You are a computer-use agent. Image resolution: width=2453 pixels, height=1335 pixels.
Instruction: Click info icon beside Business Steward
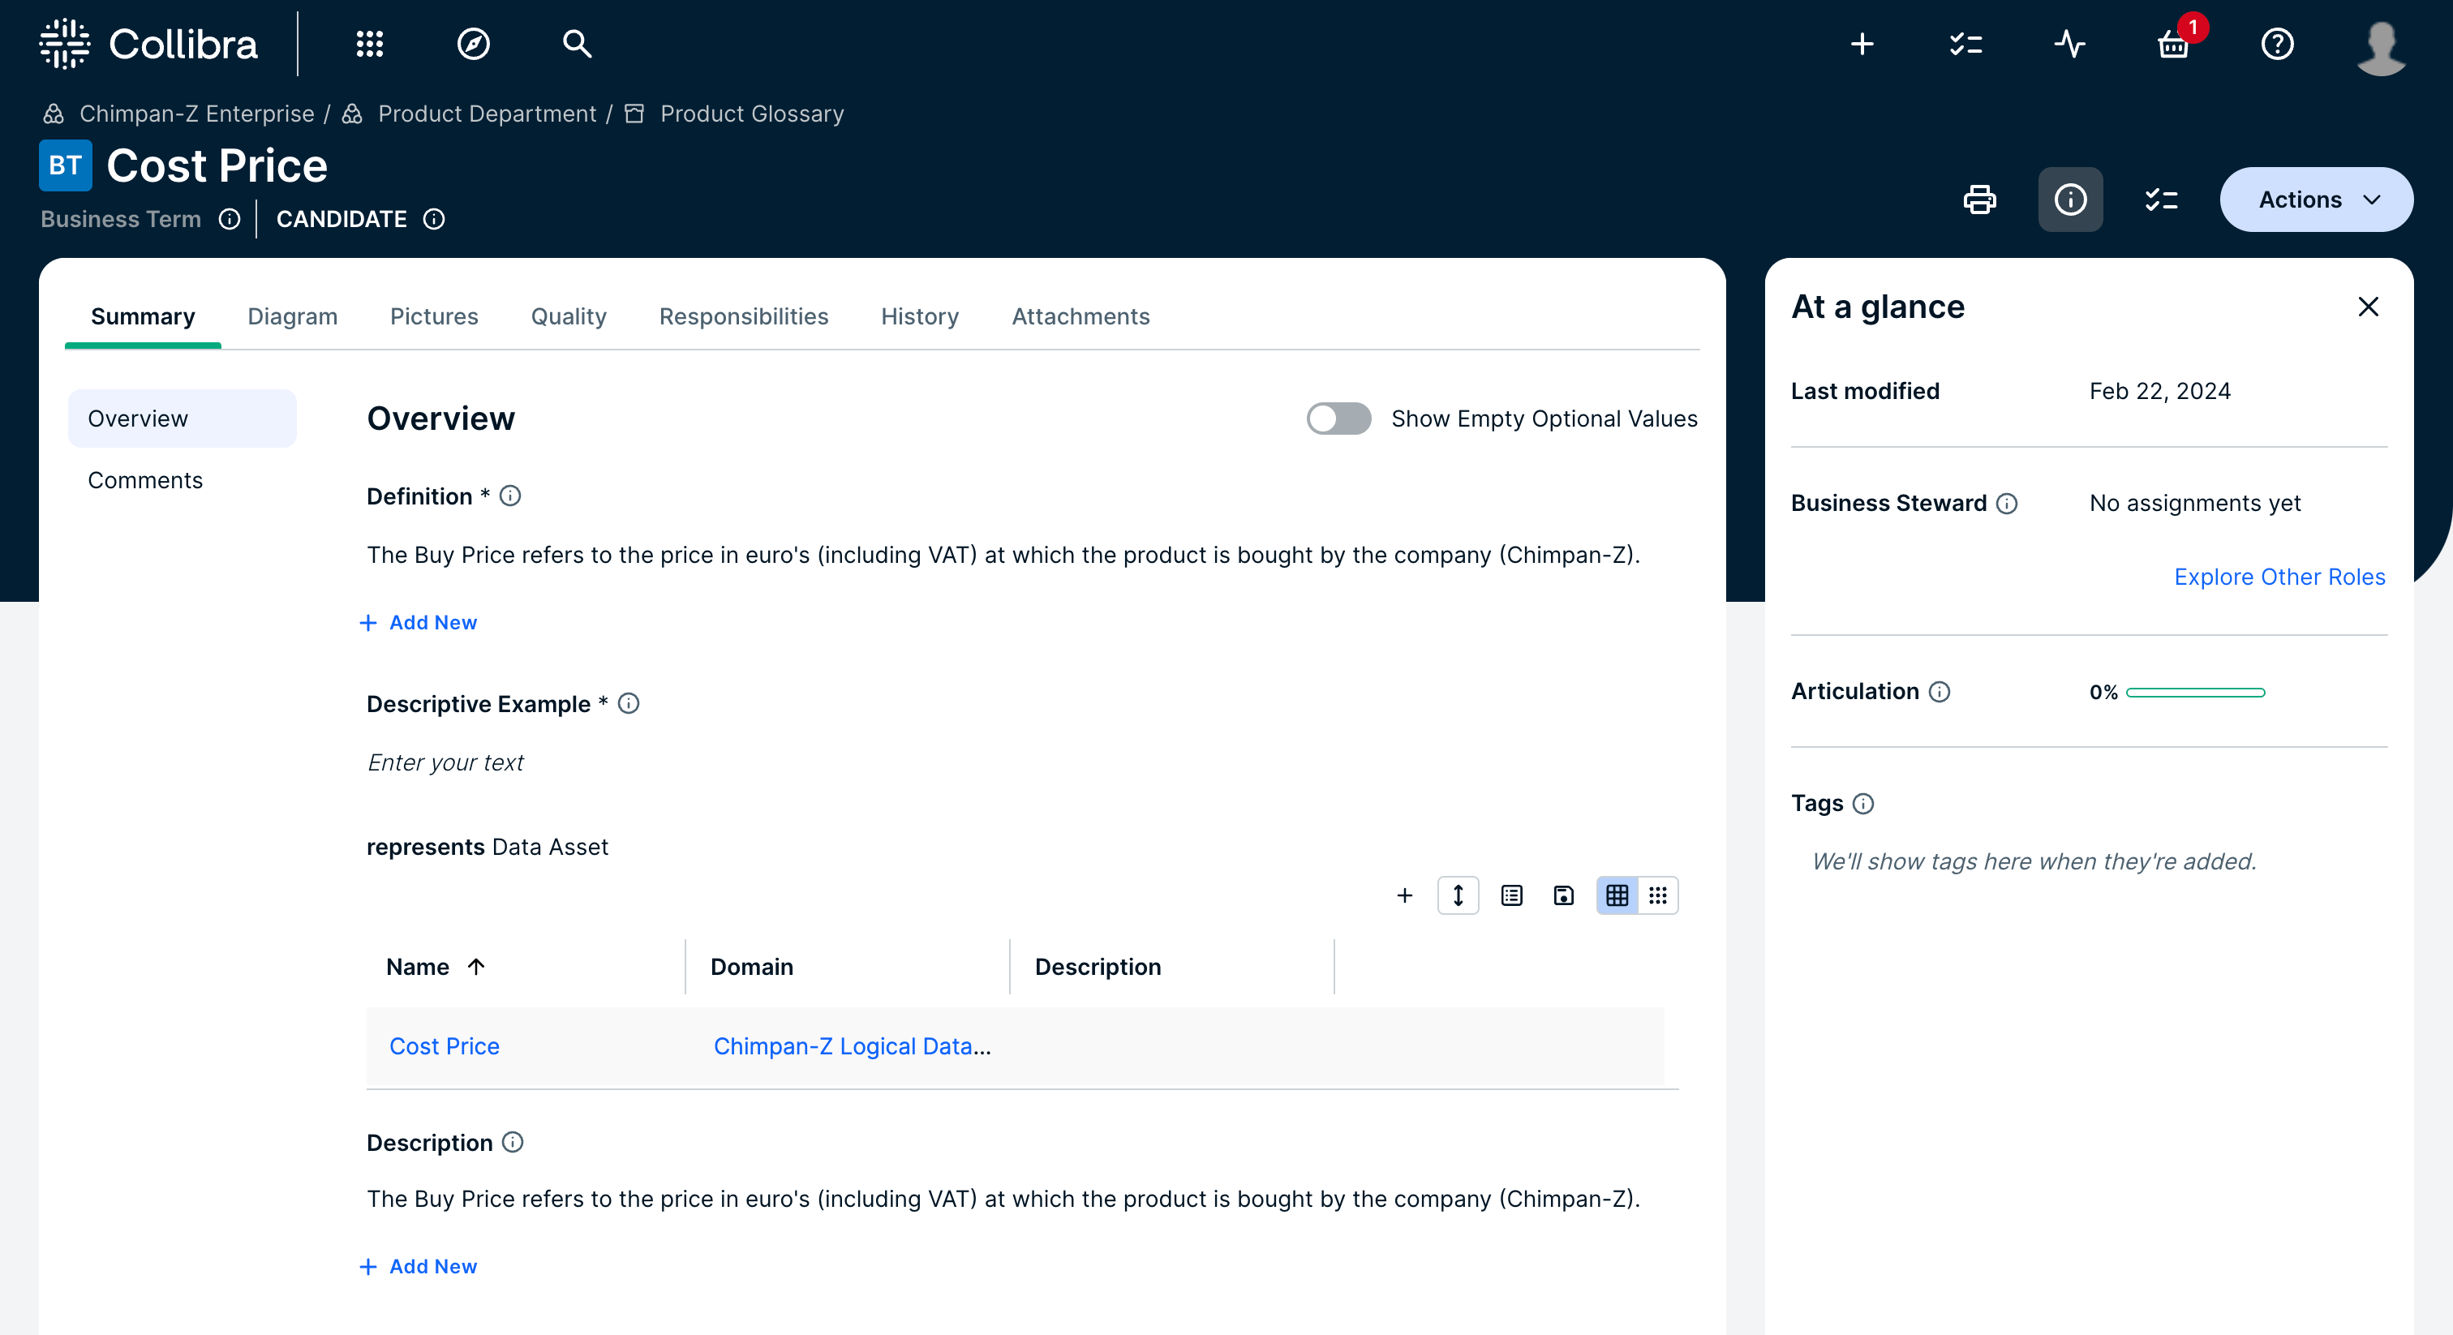click(2008, 504)
